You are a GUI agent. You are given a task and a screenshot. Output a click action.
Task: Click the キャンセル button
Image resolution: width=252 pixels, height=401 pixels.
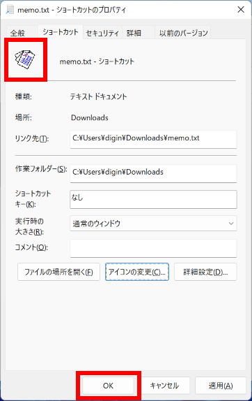(x=164, y=386)
